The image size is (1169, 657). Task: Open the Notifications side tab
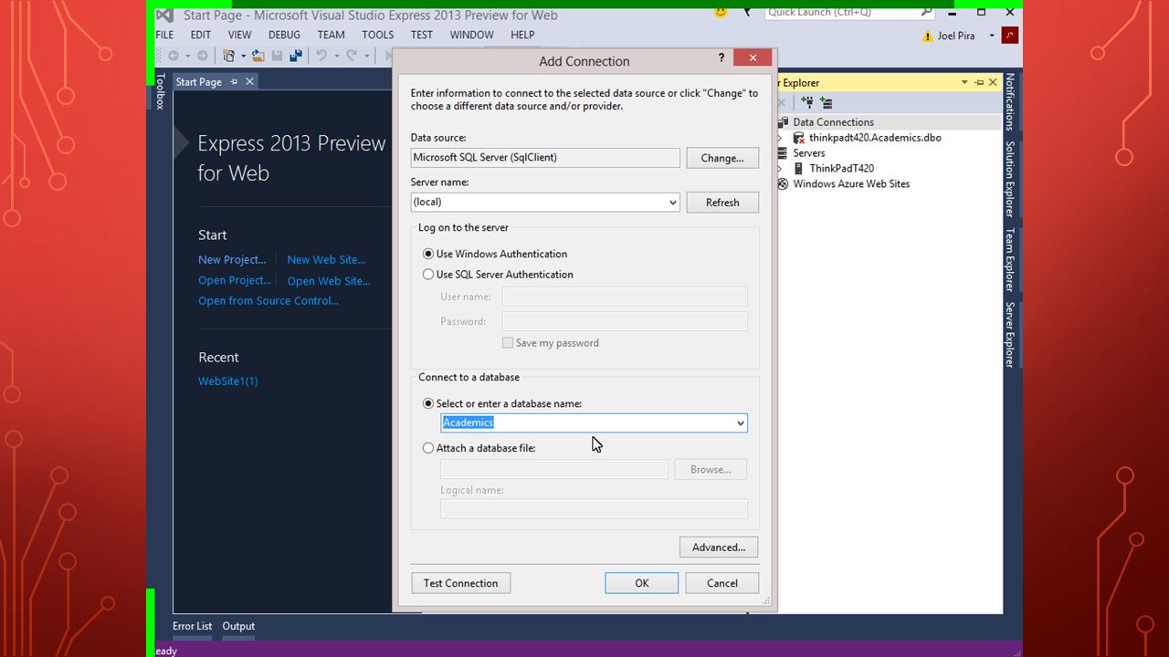[x=1010, y=102]
